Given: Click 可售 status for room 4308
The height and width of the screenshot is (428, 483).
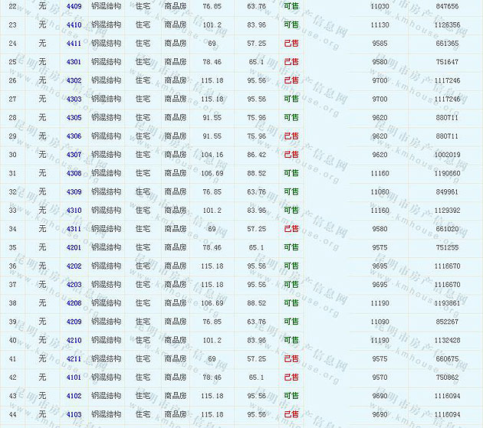Looking at the screenshot, I should [291, 173].
